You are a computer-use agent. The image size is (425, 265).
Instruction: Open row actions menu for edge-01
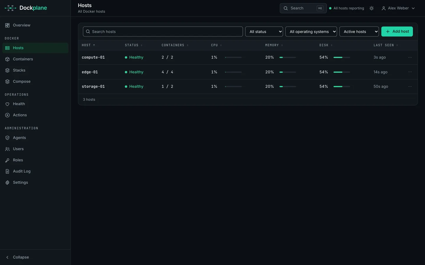[x=410, y=72]
